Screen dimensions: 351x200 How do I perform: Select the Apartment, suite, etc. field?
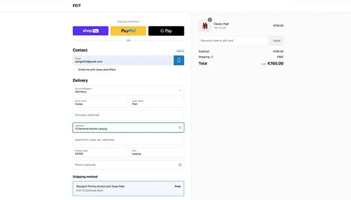(x=128, y=140)
